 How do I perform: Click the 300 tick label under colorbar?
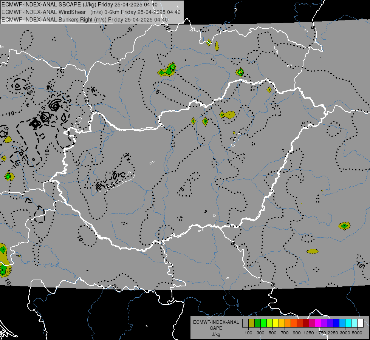tap(260, 333)
